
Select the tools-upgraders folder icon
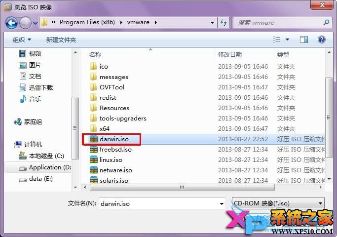[93, 118]
